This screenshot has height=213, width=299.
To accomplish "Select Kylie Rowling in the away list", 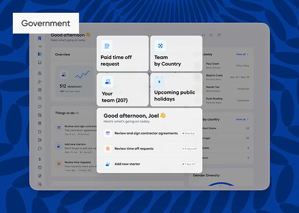I will coord(214,99).
